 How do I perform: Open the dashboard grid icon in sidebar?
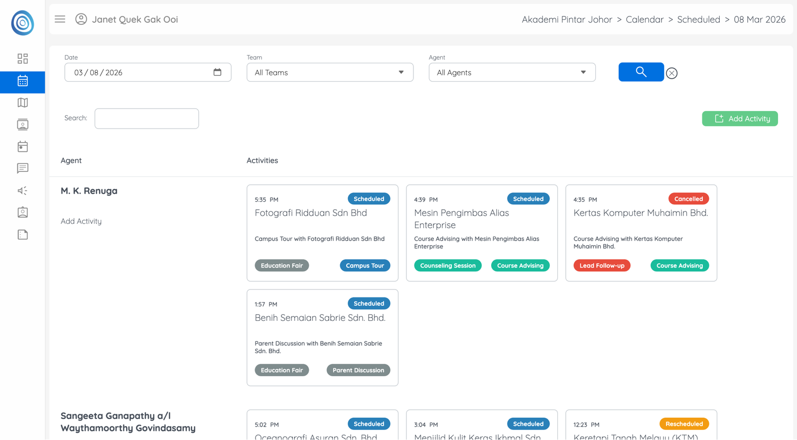click(22, 59)
